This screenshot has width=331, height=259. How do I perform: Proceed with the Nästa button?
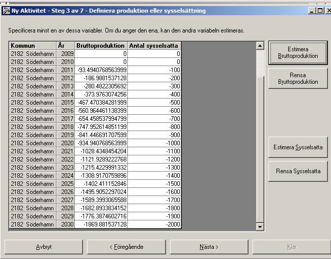tap(209, 247)
